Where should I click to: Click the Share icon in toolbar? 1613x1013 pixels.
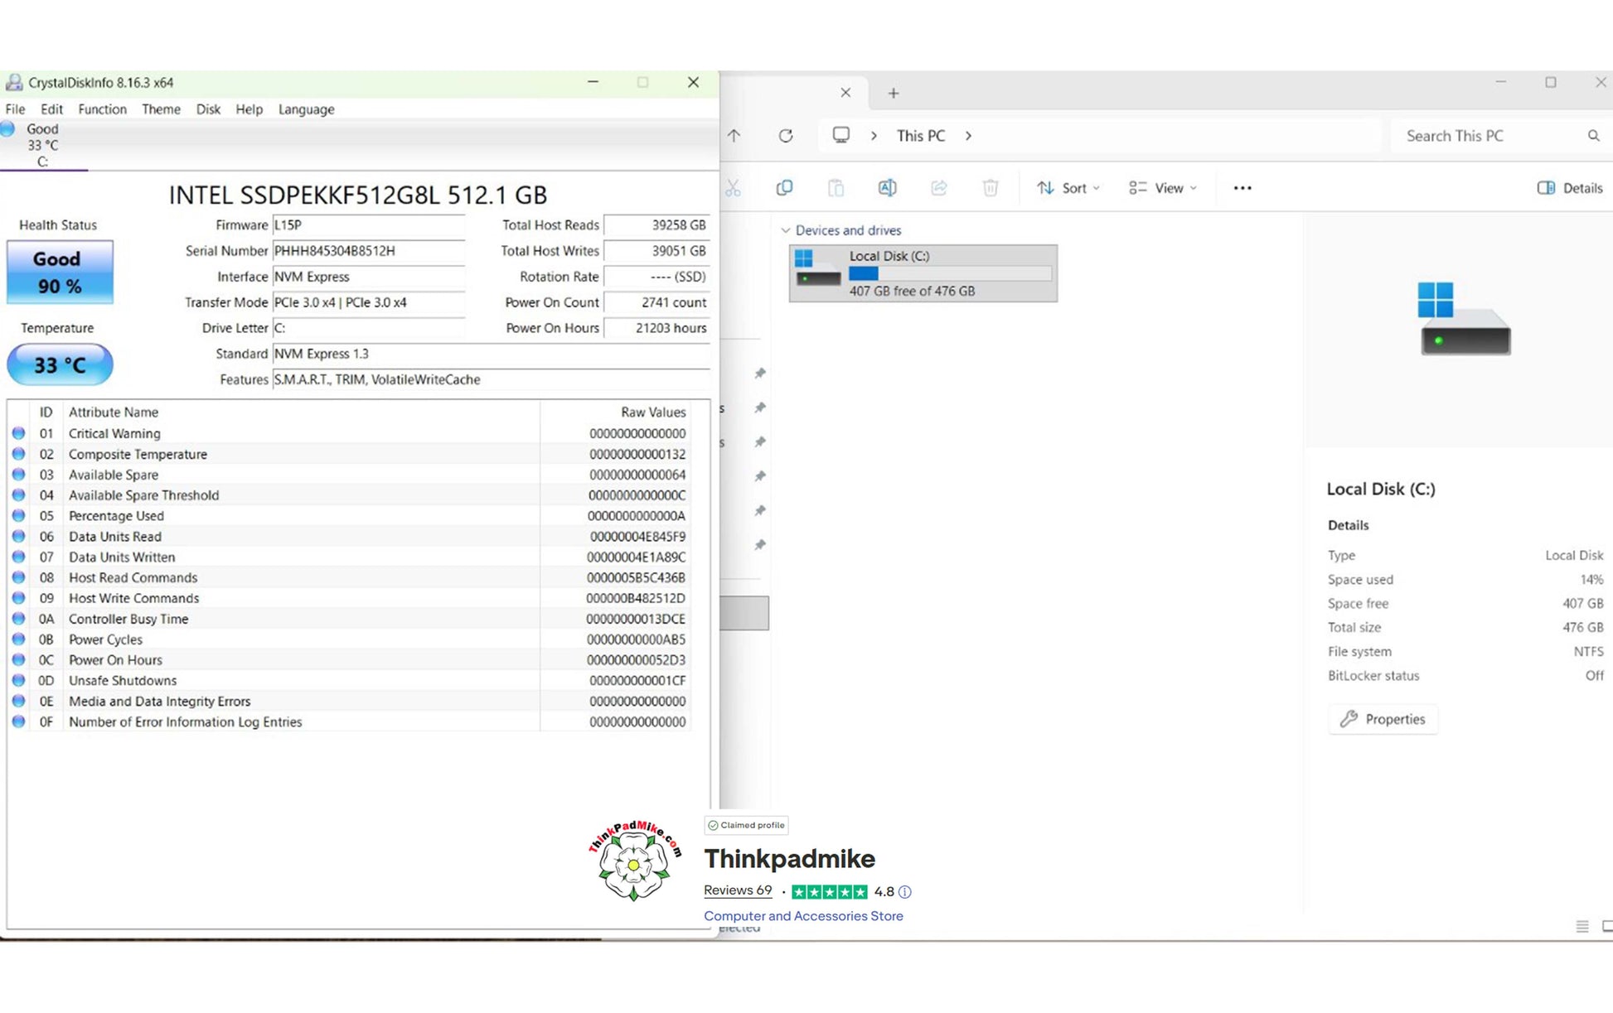[938, 188]
